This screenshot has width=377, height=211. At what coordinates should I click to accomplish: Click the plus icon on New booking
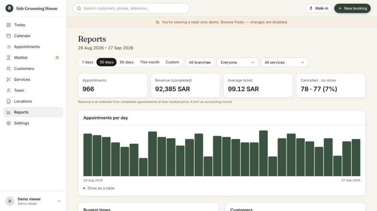click(340, 8)
